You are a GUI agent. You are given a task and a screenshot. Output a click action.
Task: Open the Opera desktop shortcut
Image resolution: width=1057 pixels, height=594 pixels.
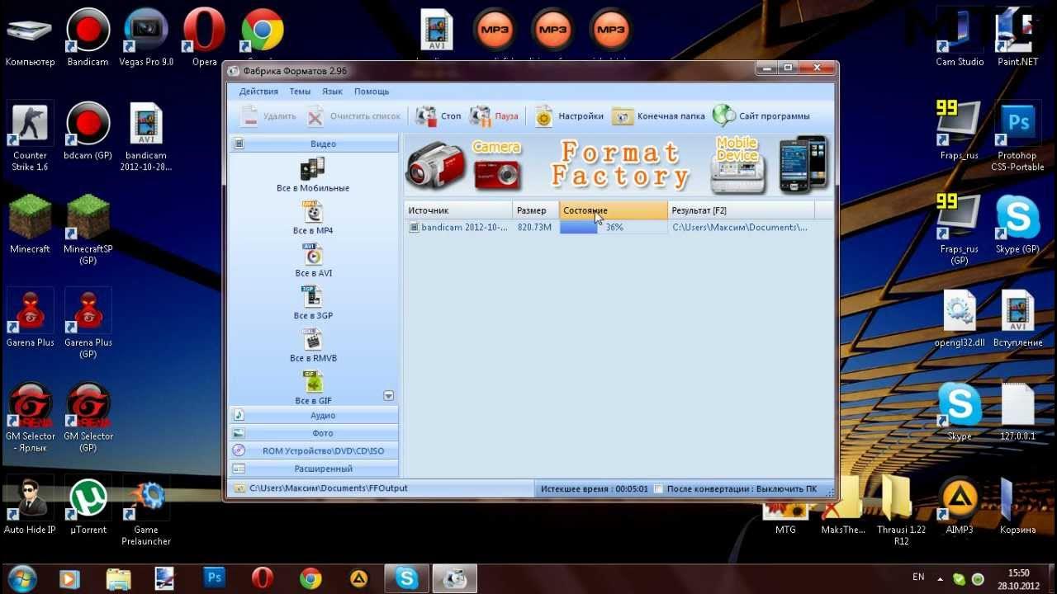coord(204,37)
